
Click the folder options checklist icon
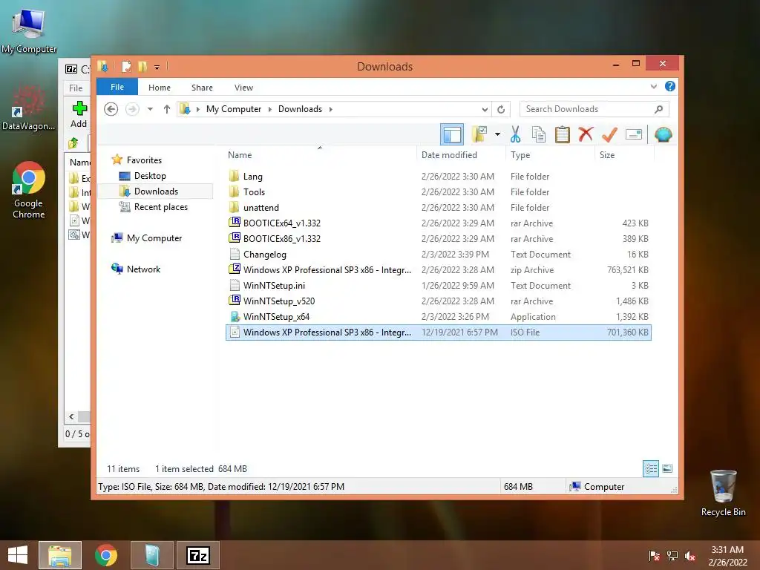(479, 134)
